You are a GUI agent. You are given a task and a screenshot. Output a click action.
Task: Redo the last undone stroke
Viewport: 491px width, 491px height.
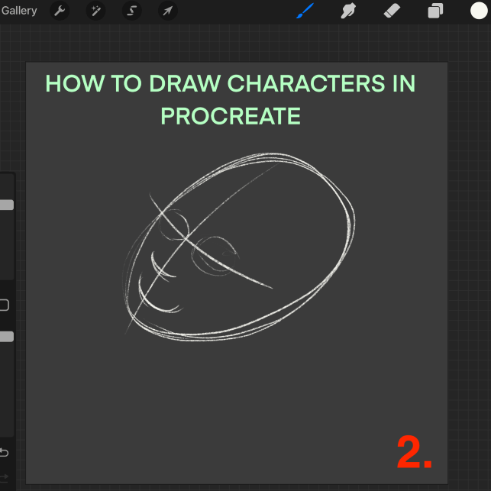point(4,477)
